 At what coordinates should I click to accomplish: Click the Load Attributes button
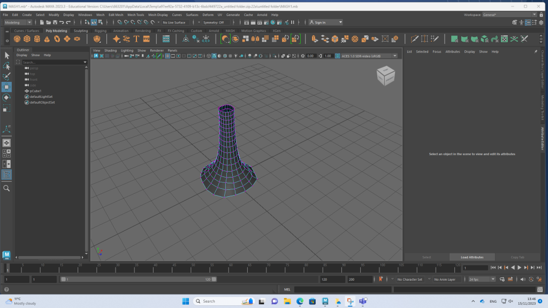[x=472, y=257]
